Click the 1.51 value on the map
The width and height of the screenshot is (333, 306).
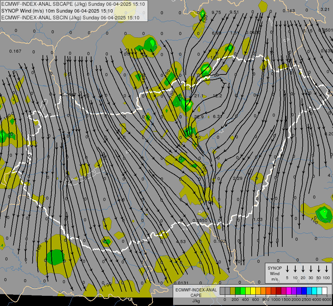coord(235,33)
